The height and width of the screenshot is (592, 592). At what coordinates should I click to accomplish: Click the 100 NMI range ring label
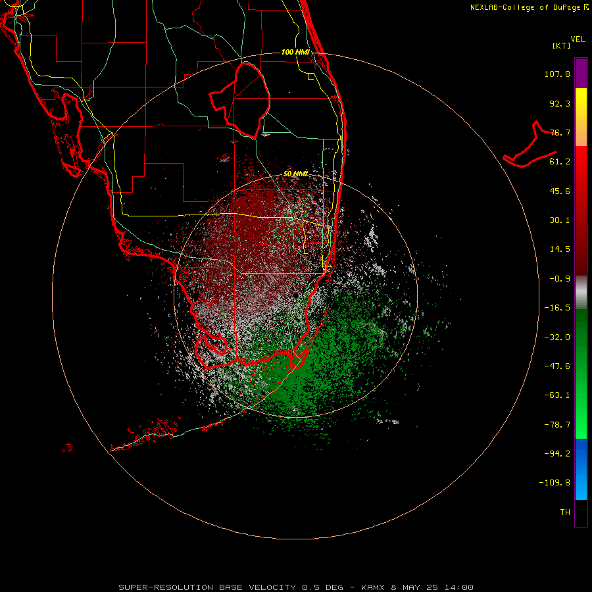295,52
